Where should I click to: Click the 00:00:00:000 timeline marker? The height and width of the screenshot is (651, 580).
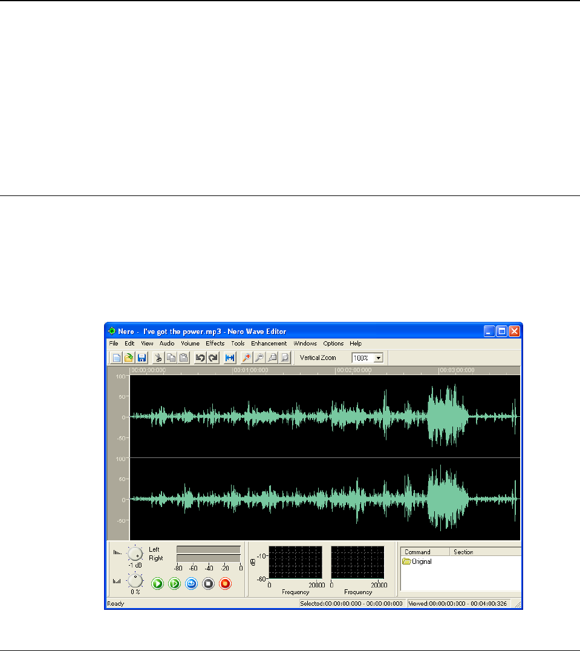pyautogui.click(x=149, y=370)
